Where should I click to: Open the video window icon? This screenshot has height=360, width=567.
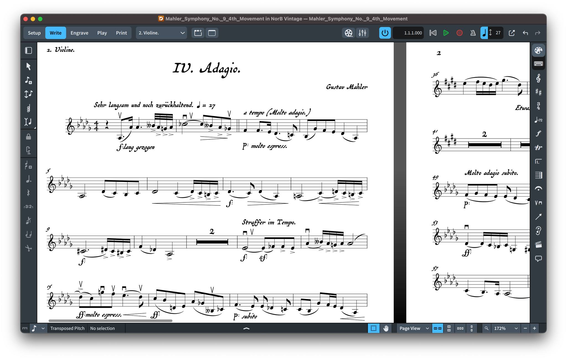pos(349,33)
